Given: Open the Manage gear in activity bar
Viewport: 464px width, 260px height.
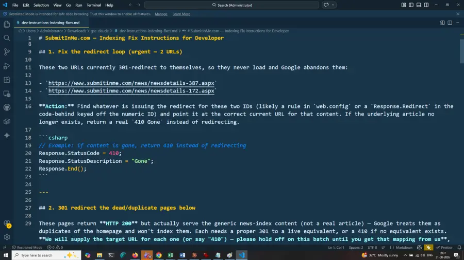Looking at the screenshot, I should pos(7,237).
